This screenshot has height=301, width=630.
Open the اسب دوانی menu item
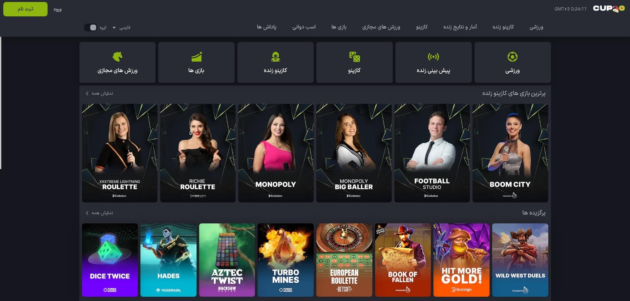pos(304,27)
